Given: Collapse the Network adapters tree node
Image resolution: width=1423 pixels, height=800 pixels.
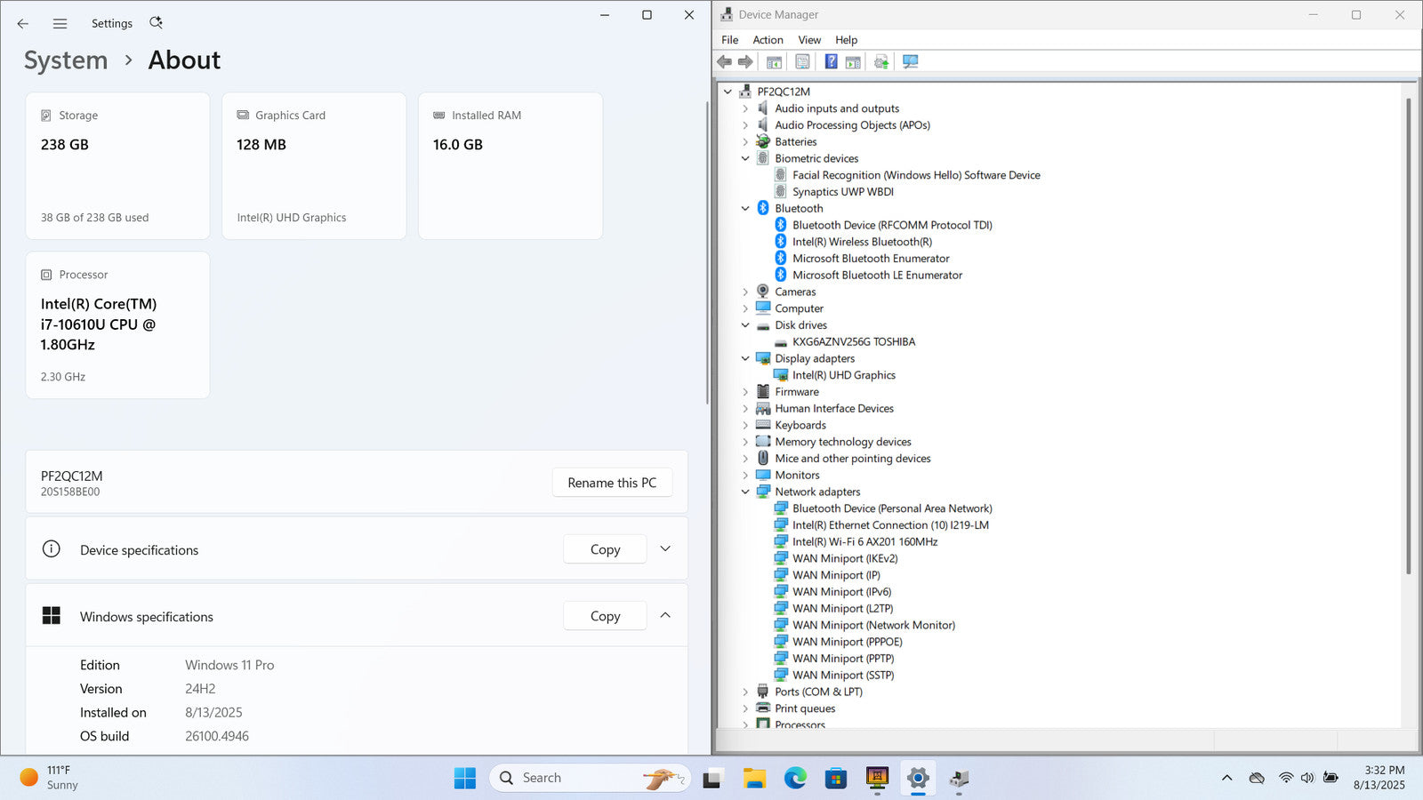Looking at the screenshot, I should click(745, 492).
